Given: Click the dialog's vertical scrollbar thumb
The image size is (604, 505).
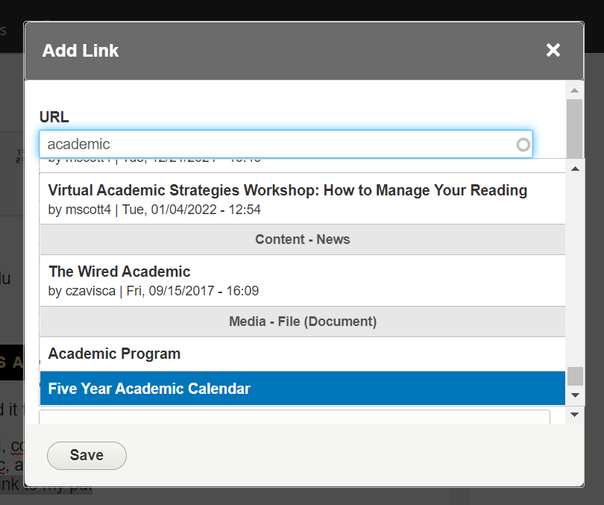Looking at the screenshot, I should tap(574, 127).
